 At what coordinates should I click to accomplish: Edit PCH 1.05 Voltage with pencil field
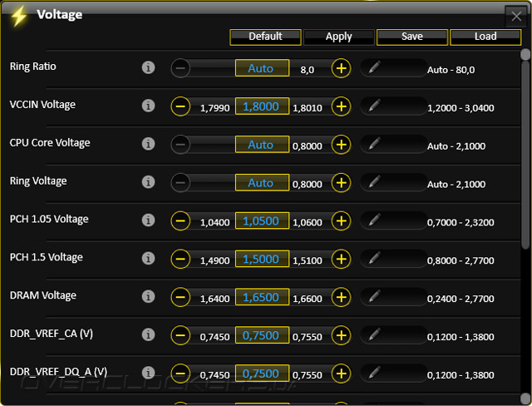[x=393, y=220]
